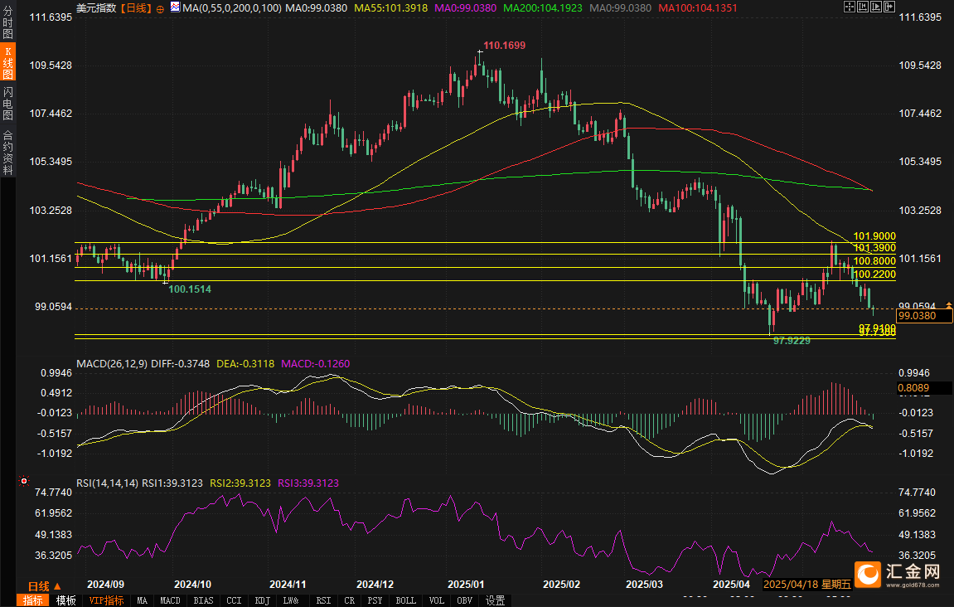
Task: Switch indicator to LW&
Action: pyautogui.click(x=291, y=601)
